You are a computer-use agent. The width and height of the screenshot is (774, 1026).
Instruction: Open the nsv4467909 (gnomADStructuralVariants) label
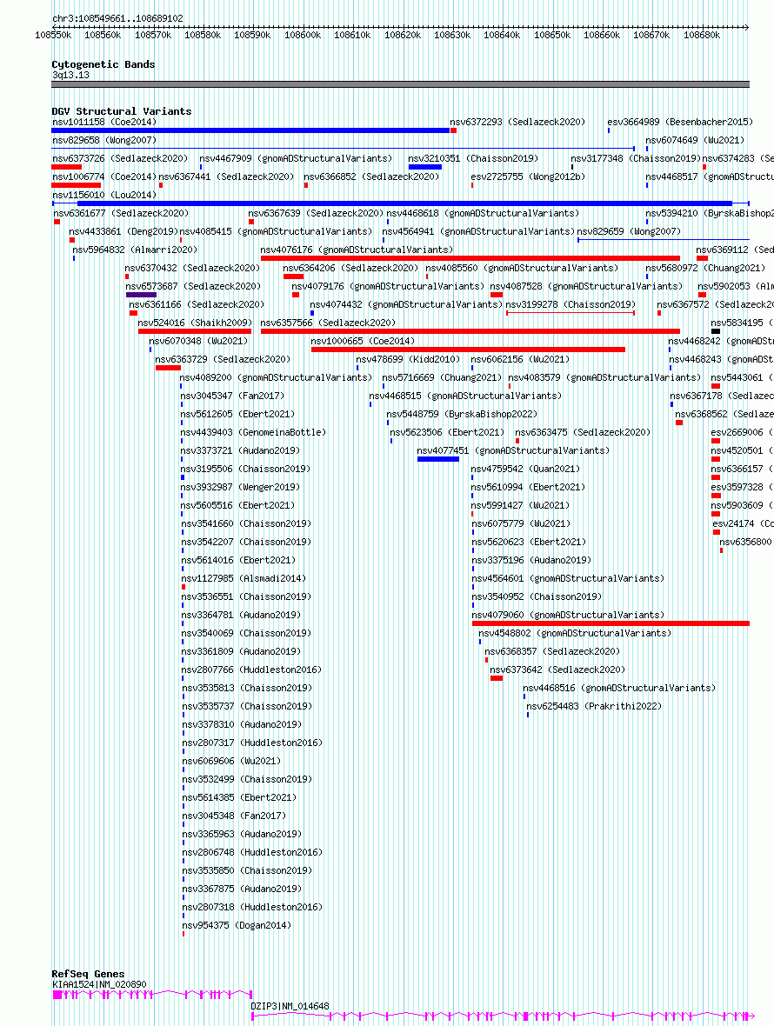point(296,159)
